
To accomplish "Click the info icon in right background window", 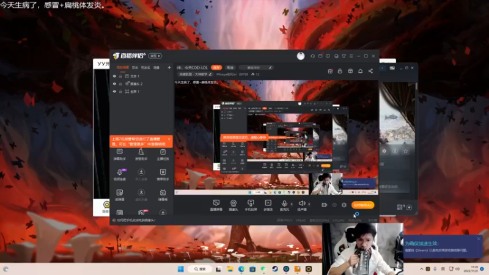I will coord(395,151).
